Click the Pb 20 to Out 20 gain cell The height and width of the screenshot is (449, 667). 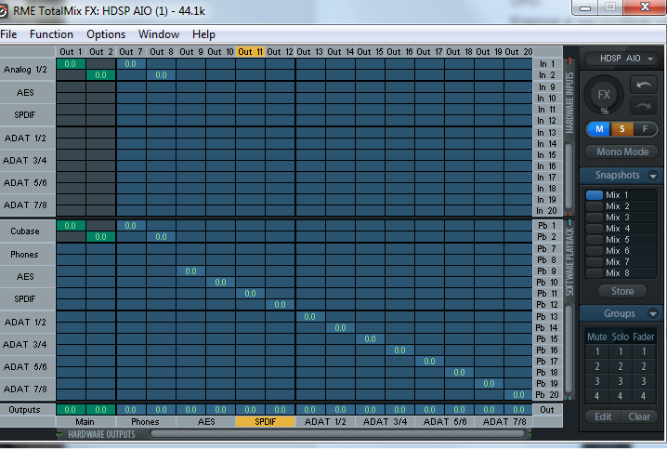point(518,394)
